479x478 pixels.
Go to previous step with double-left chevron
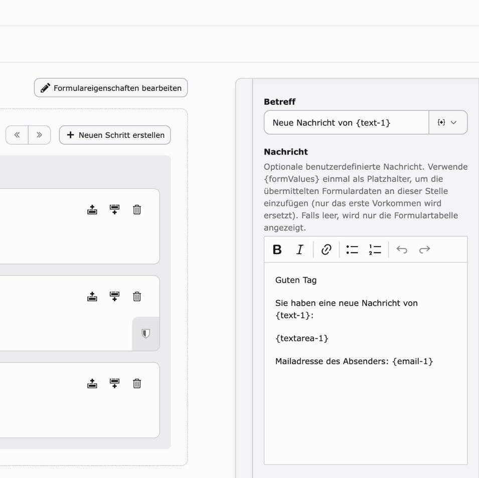click(x=17, y=135)
